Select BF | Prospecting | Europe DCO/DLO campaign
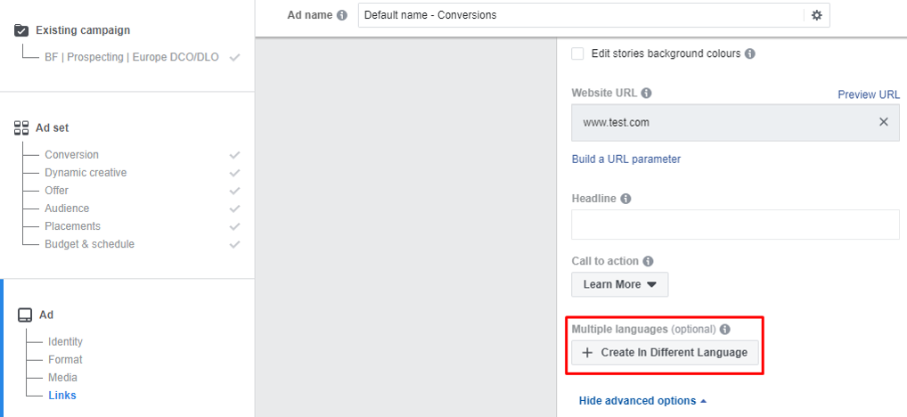The image size is (907, 417). [x=132, y=57]
